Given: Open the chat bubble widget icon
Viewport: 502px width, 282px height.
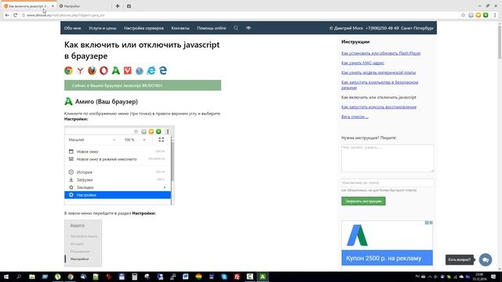Looking at the screenshot, I should pos(486,259).
